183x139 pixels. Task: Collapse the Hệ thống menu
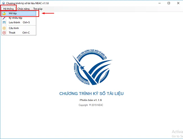[8, 9]
